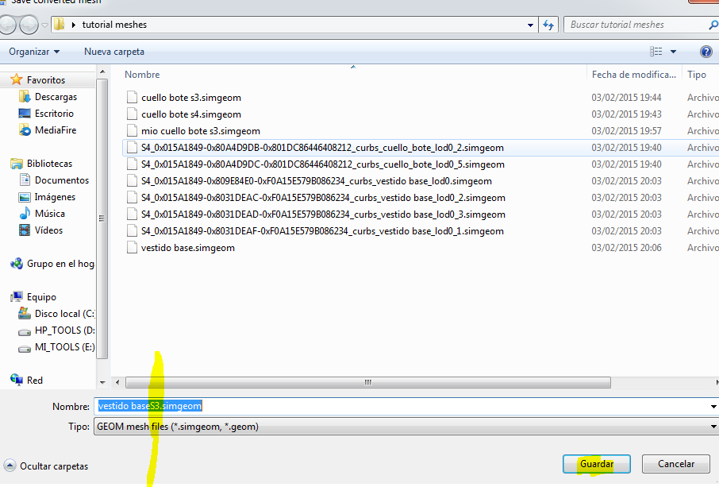Select the MediaFire sidebar icon
The image size is (719, 487).
click(25, 130)
